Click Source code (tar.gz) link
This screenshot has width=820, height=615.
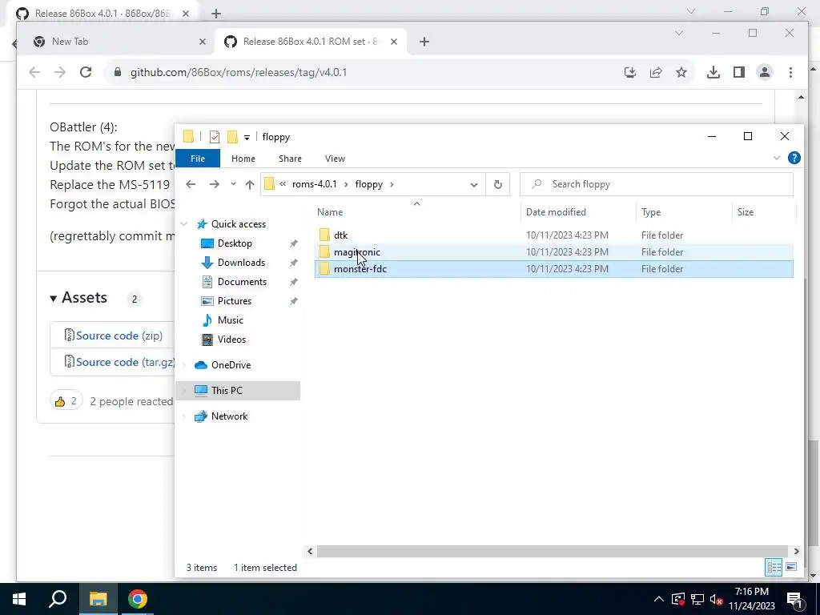pyautogui.click(x=125, y=362)
